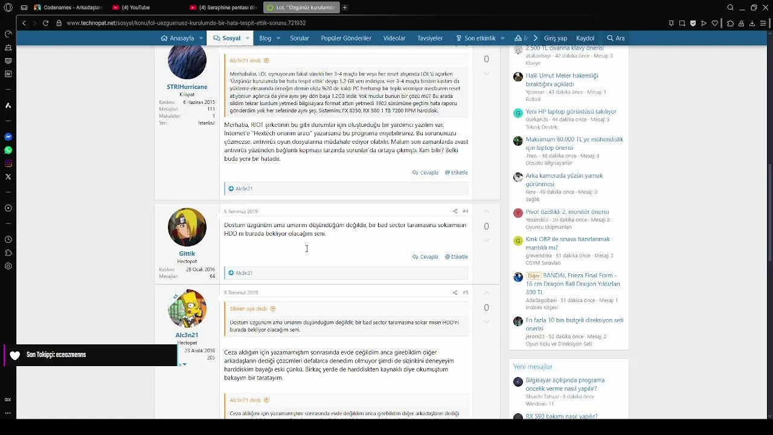This screenshot has width=773, height=435.
Task: Open 'Halil Umut Meler hakemliği bıraktığını açıkladı' thread
Action: point(562,80)
